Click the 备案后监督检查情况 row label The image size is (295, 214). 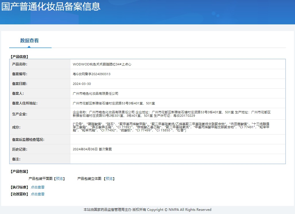pyautogui.click(x=28, y=139)
